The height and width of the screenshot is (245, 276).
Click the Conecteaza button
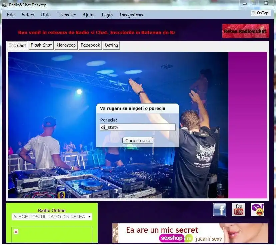(x=138, y=140)
